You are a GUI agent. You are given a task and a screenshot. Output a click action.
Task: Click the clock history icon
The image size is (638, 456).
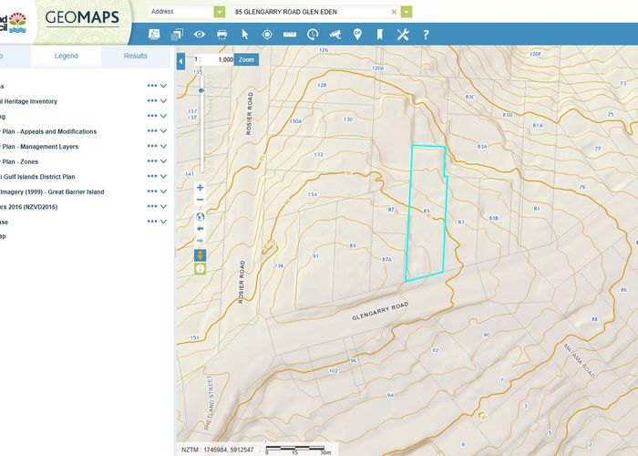(x=312, y=35)
